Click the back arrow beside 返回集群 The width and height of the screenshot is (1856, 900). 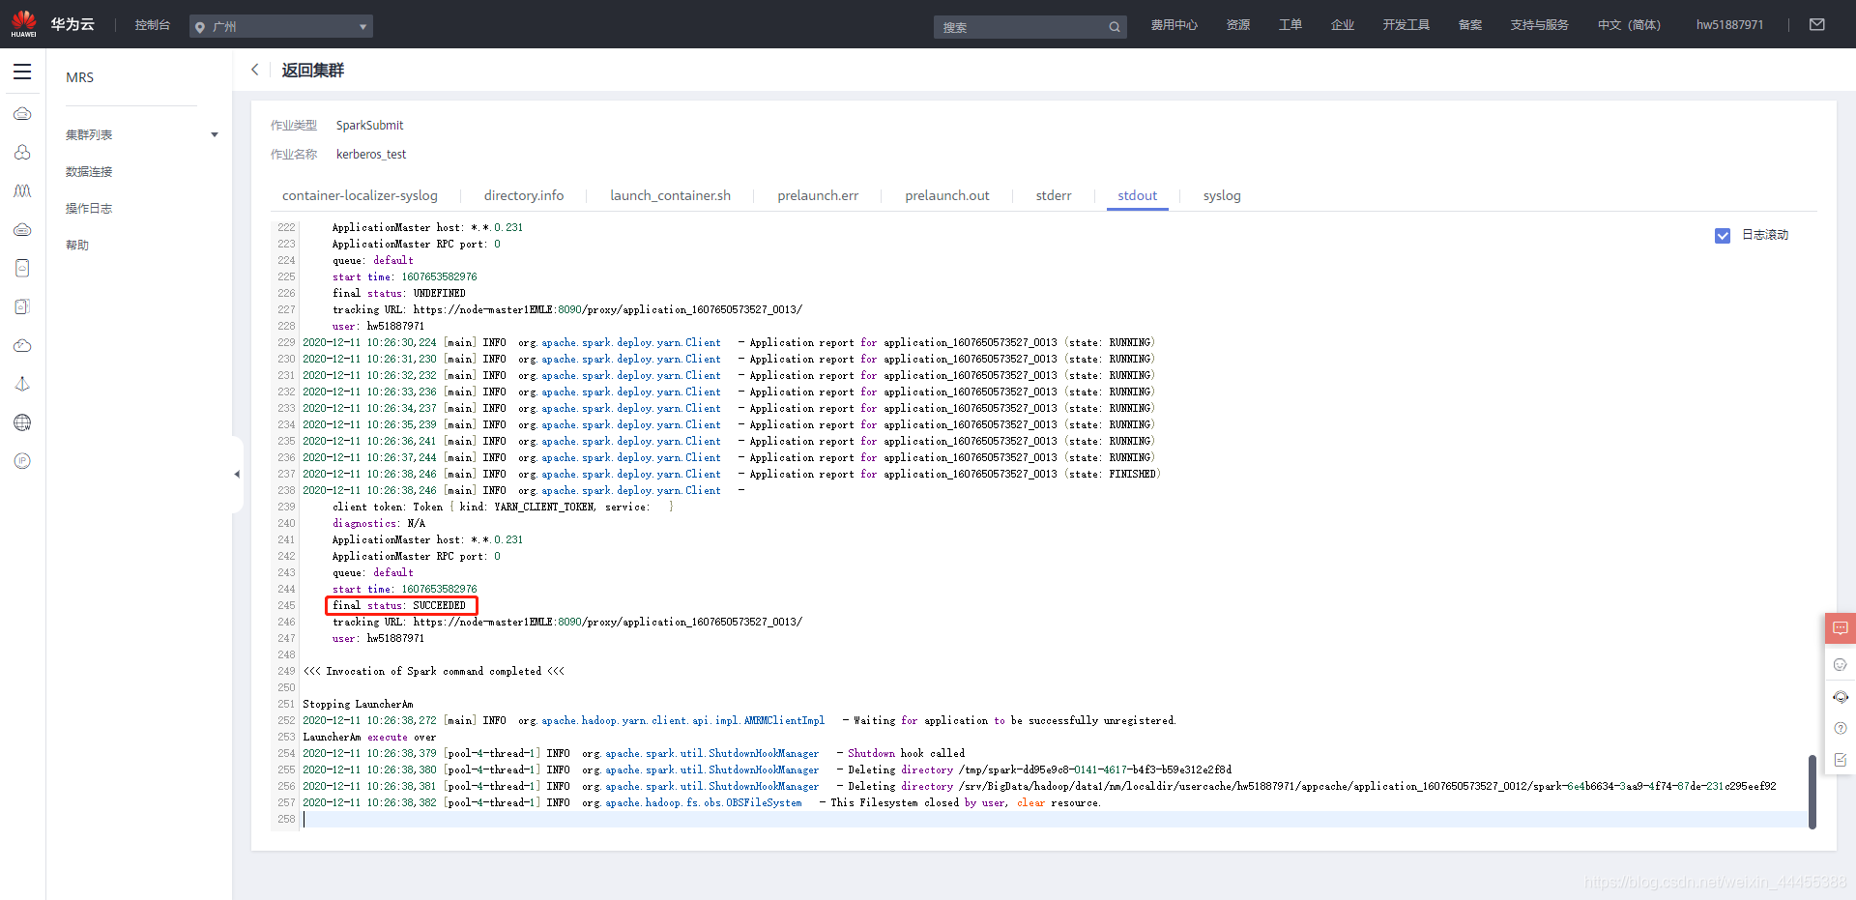[255, 70]
